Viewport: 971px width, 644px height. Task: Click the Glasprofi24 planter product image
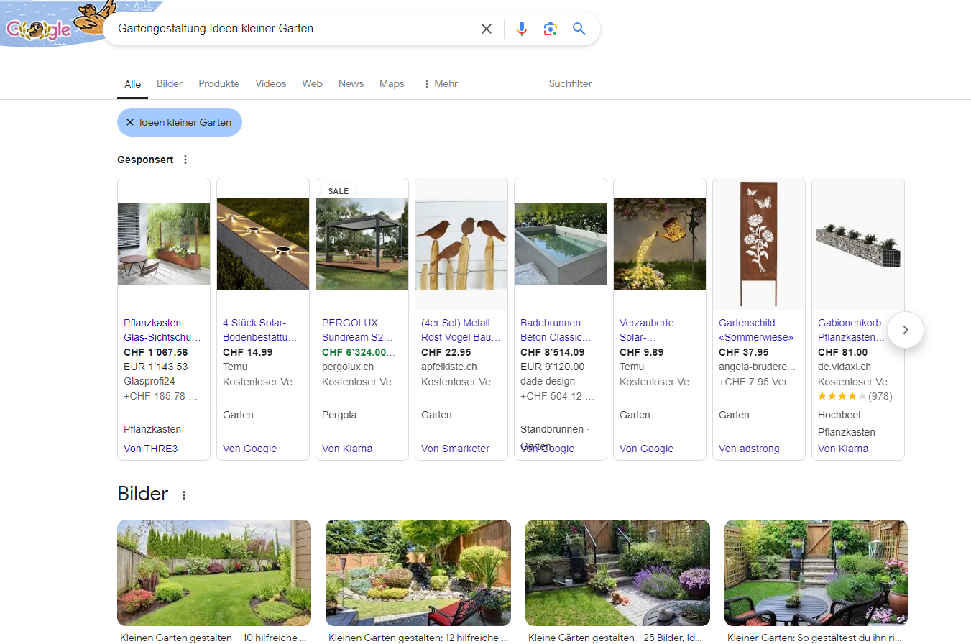164,244
